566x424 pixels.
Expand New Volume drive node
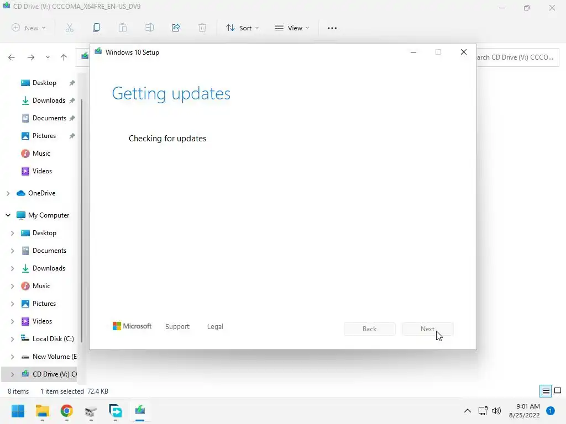pos(12,357)
